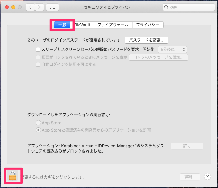Open the ファイアウォール tab
This screenshot has height=188, width=218.
pos(113,25)
